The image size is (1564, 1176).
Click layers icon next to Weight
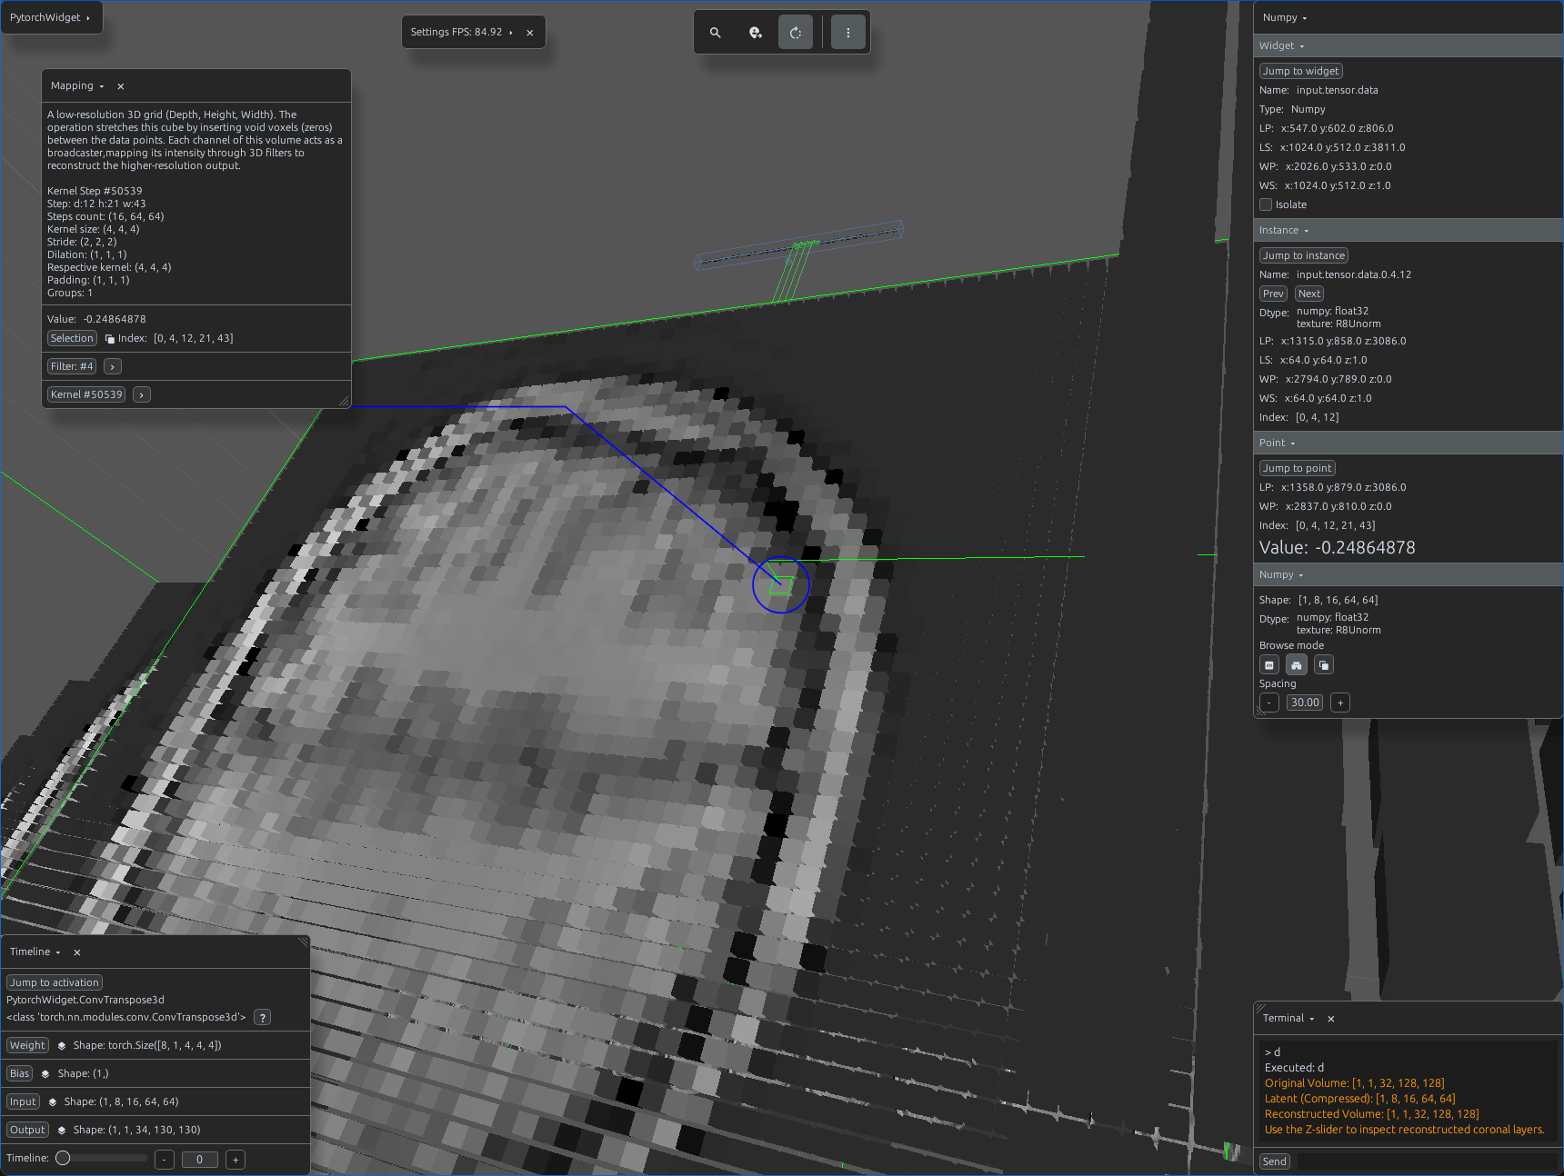[62, 1046]
